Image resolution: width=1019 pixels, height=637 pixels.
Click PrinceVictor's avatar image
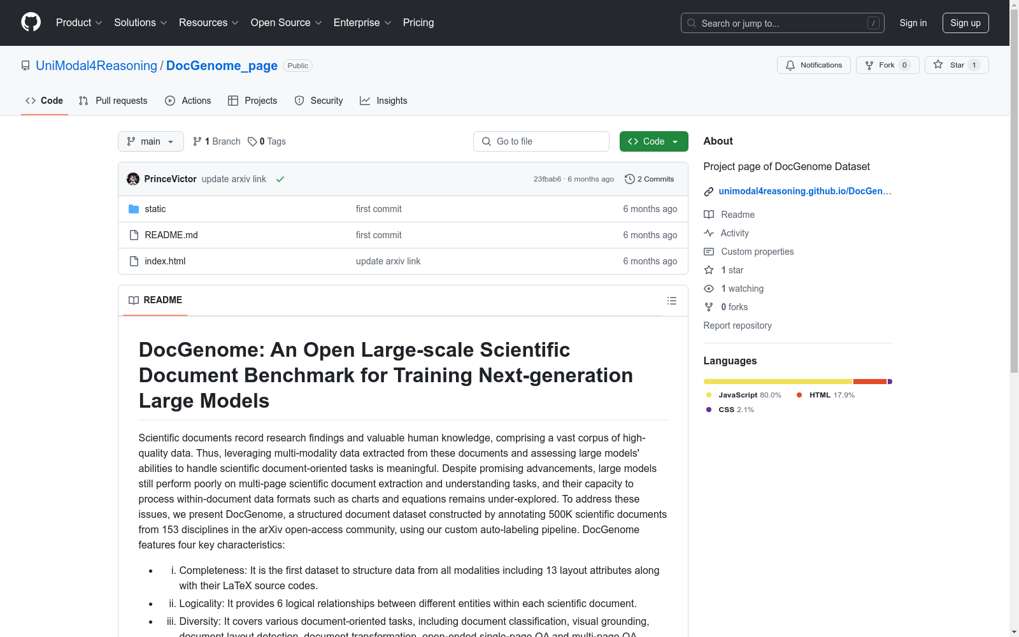(133, 179)
